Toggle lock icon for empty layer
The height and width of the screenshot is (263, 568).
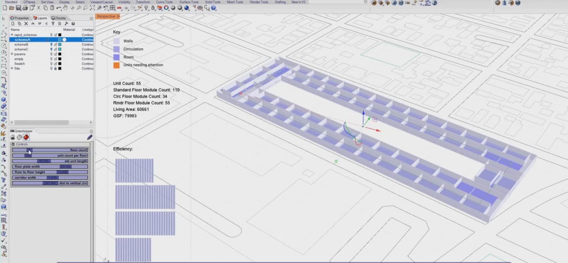(x=55, y=59)
